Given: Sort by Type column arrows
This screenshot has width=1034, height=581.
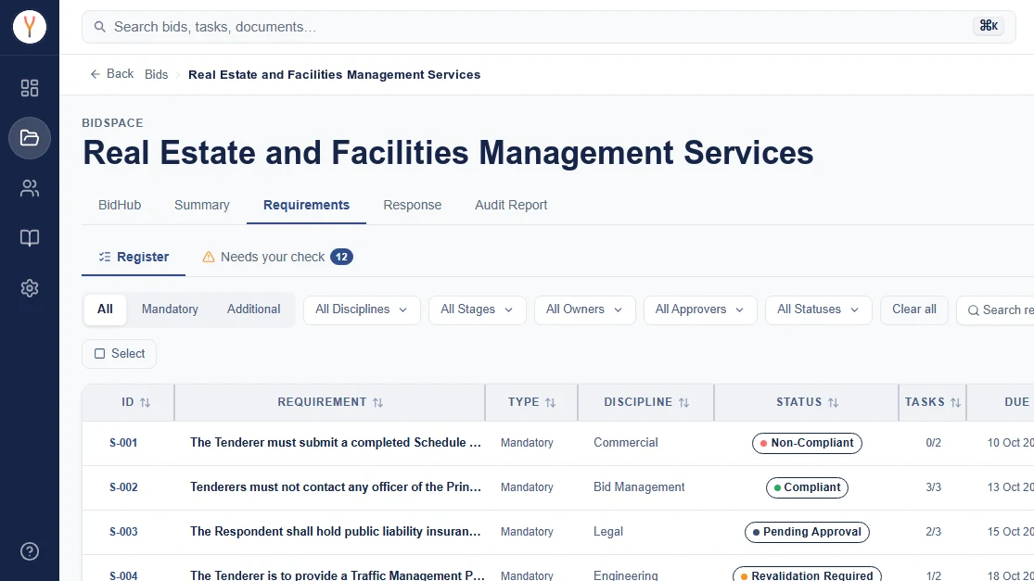Looking at the screenshot, I should (x=551, y=402).
